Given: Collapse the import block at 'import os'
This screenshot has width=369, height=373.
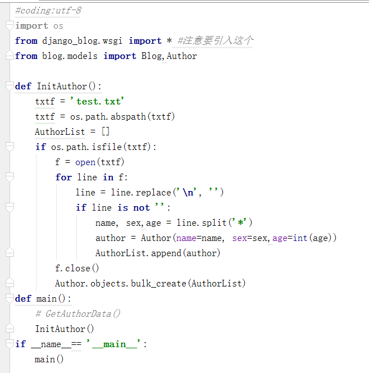Looking at the screenshot, I should [10, 25].
